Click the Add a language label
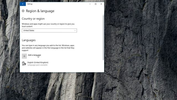This screenshot has width=177, height=100. coord(34,55)
